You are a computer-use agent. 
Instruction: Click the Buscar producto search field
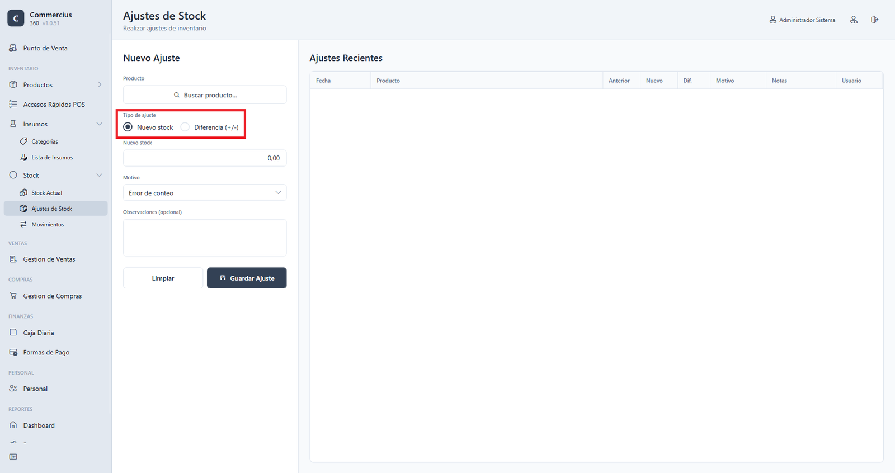click(205, 95)
